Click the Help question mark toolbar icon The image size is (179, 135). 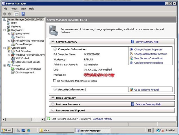pyautogui.click(x=23, y=14)
